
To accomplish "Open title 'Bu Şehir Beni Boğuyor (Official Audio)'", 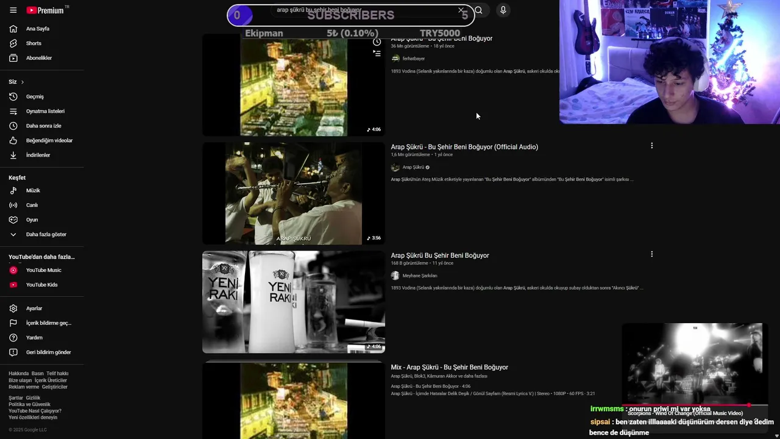I will pyautogui.click(x=464, y=147).
